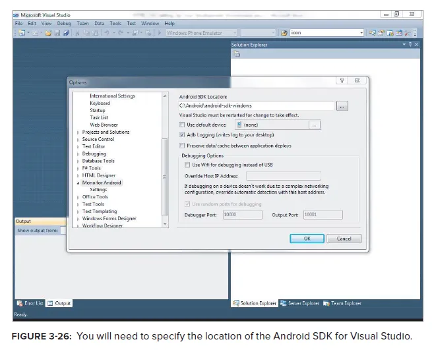This screenshot has height=350, width=432.
Task: Select International Settings in options tree
Action: 112,96
